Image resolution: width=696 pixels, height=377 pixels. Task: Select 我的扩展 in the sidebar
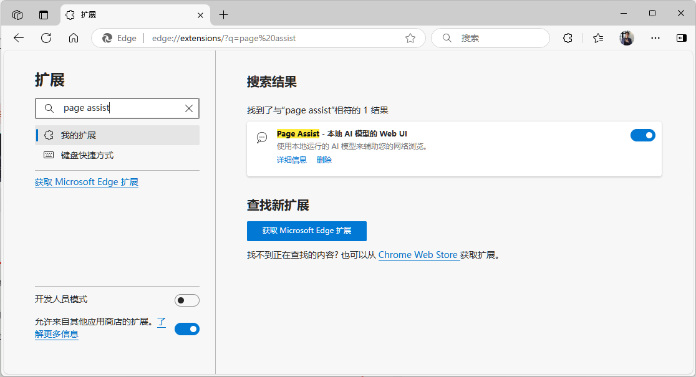coord(117,135)
